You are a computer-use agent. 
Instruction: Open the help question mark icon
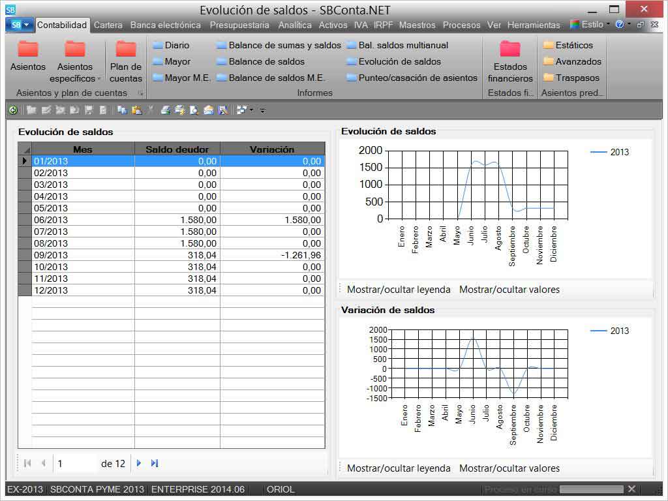pyautogui.click(x=619, y=24)
